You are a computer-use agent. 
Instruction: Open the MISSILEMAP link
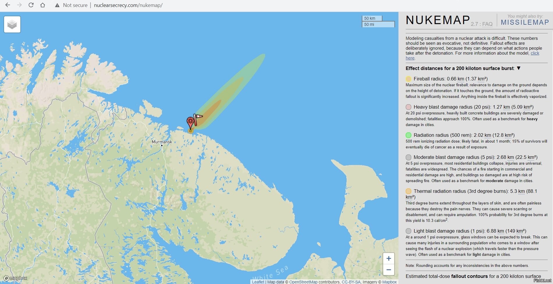(x=525, y=22)
